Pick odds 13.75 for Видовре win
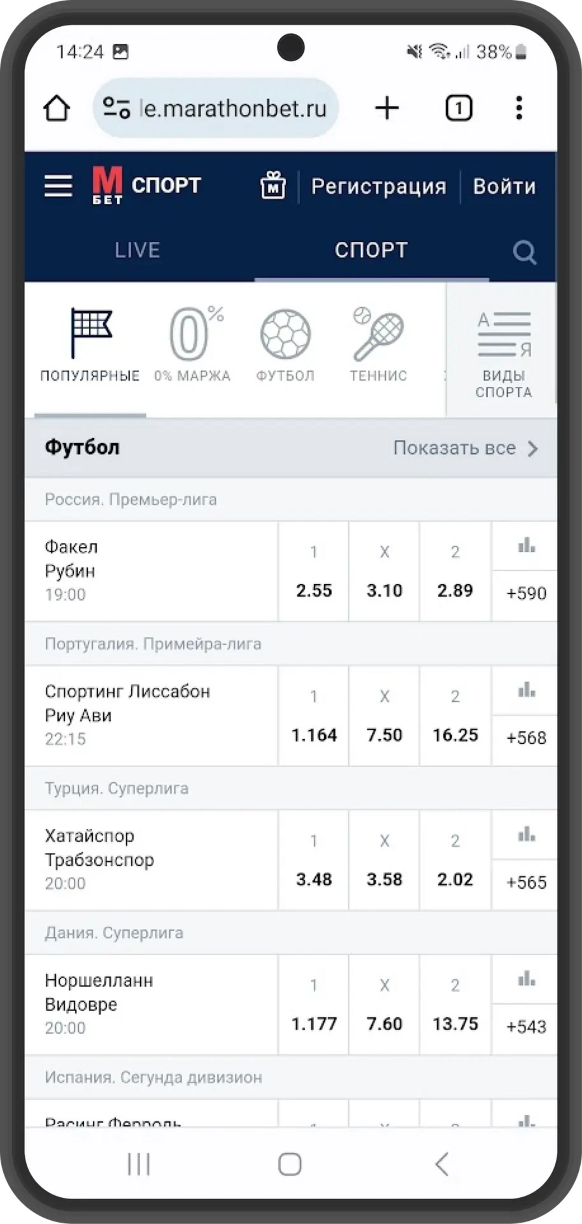This screenshot has width=582, height=1224. click(x=455, y=1005)
